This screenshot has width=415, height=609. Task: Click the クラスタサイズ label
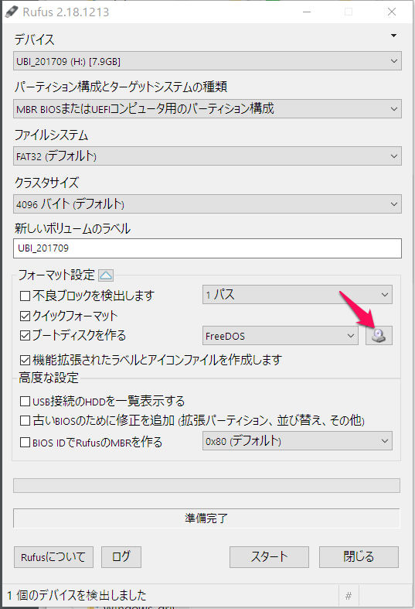[x=47, y=183]
